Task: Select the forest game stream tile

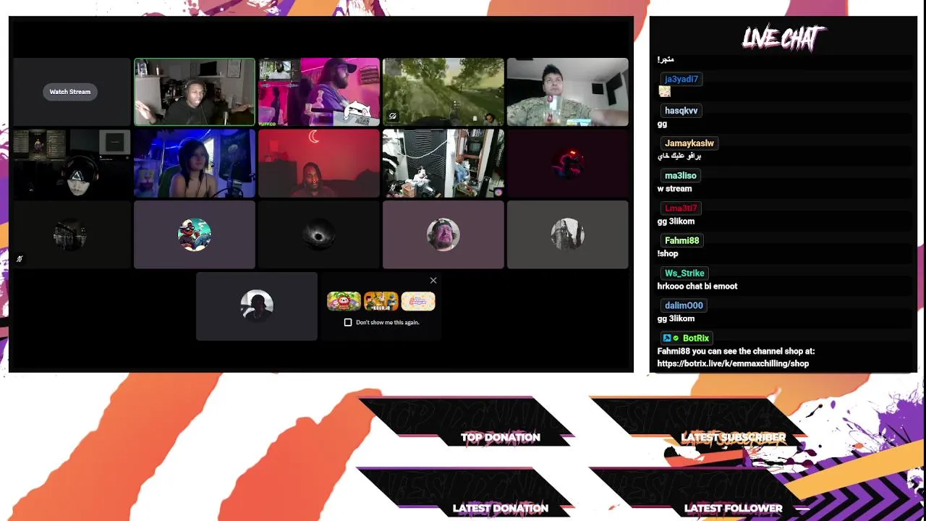Action: point(443,92)
